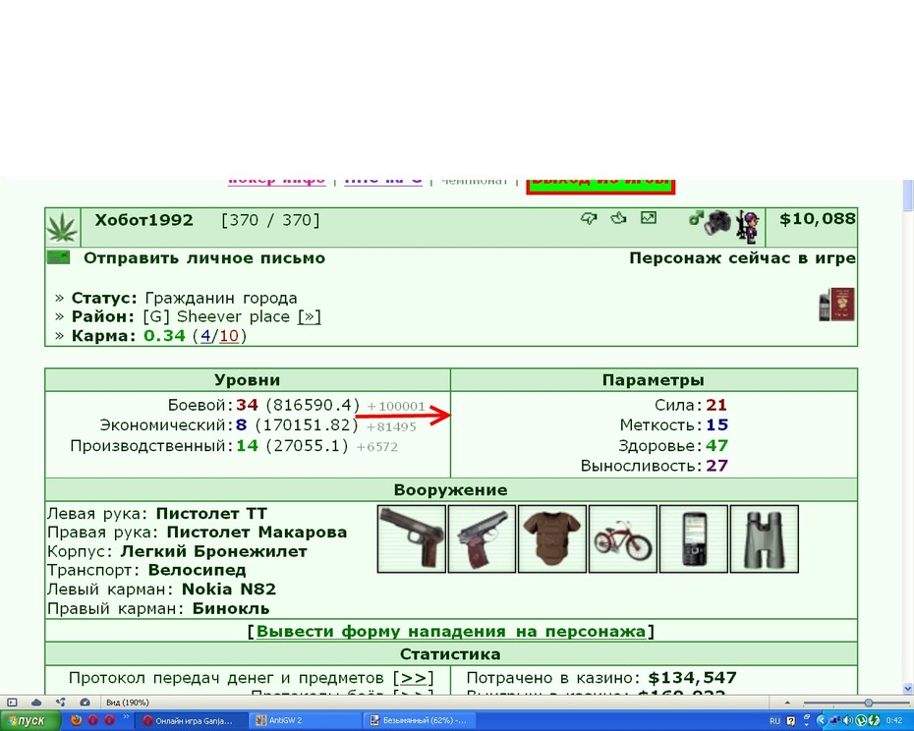Image resolution: width=914 pixels, height=731 pixels.
Task: Click the Велосипед item name
Action: (197, 570)
